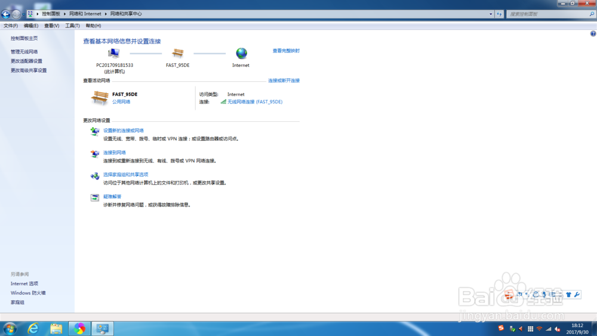Open the network signal bars tray icon

click(548, 329)
